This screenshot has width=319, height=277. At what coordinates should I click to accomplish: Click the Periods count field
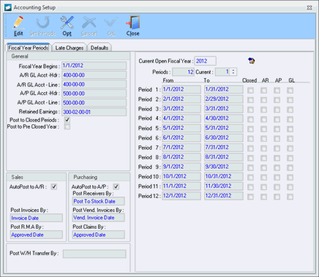(183, 72)
